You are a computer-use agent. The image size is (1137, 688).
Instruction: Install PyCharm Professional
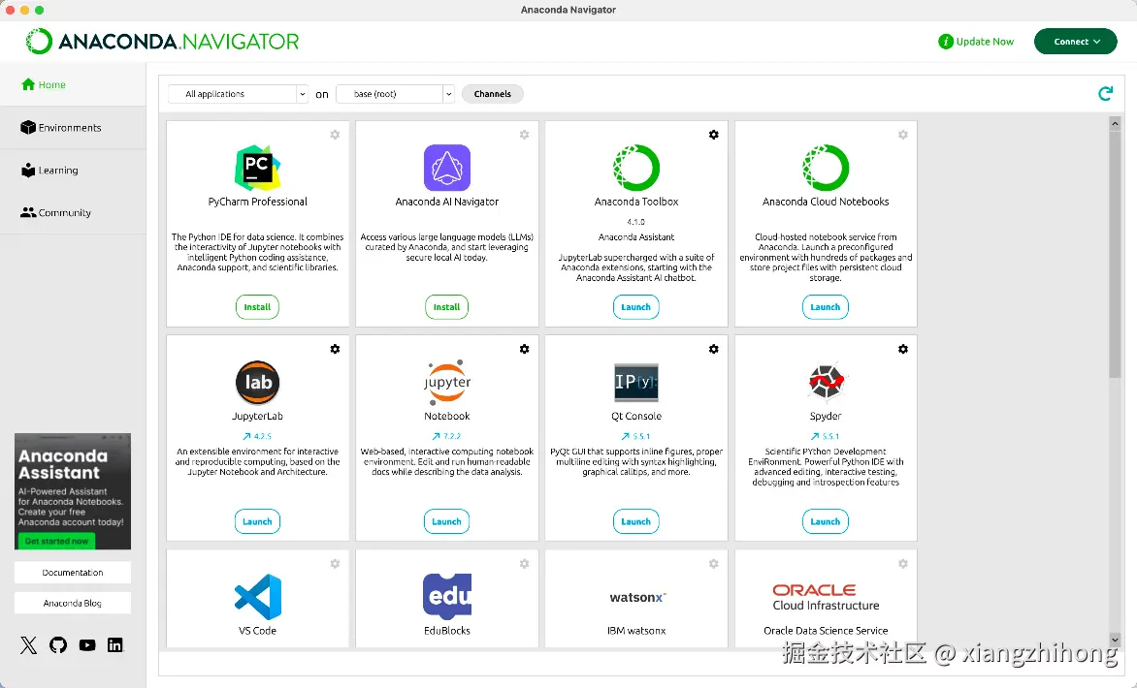(x=257, y=307)
